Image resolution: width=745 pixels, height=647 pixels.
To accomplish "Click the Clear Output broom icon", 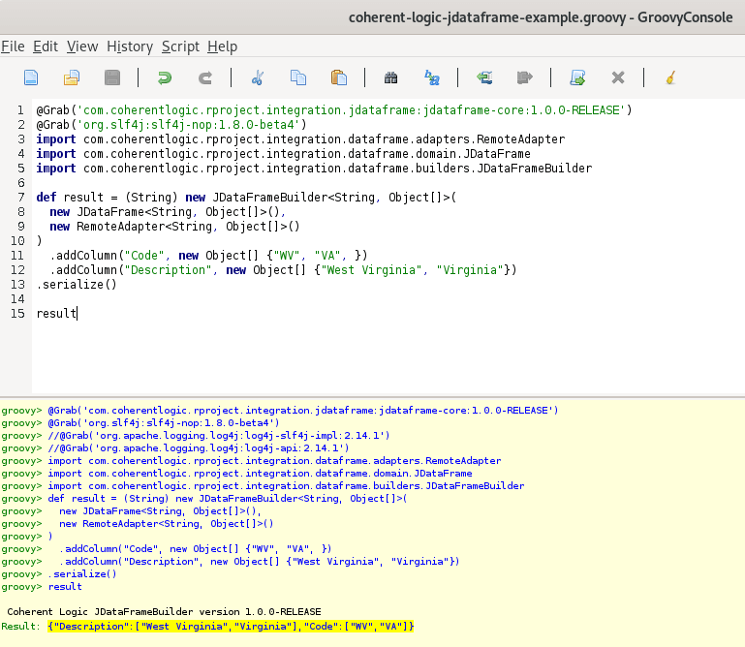I will tap(670, 77).
